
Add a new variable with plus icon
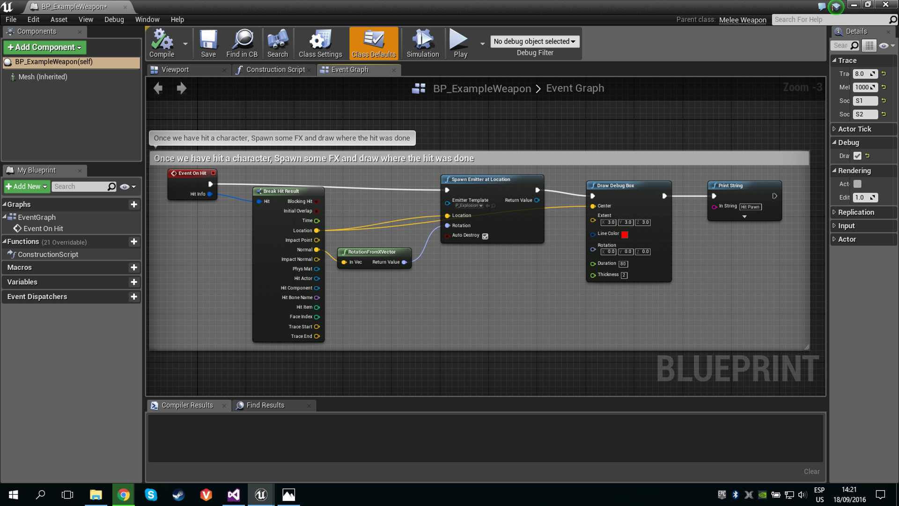(134, 282)
